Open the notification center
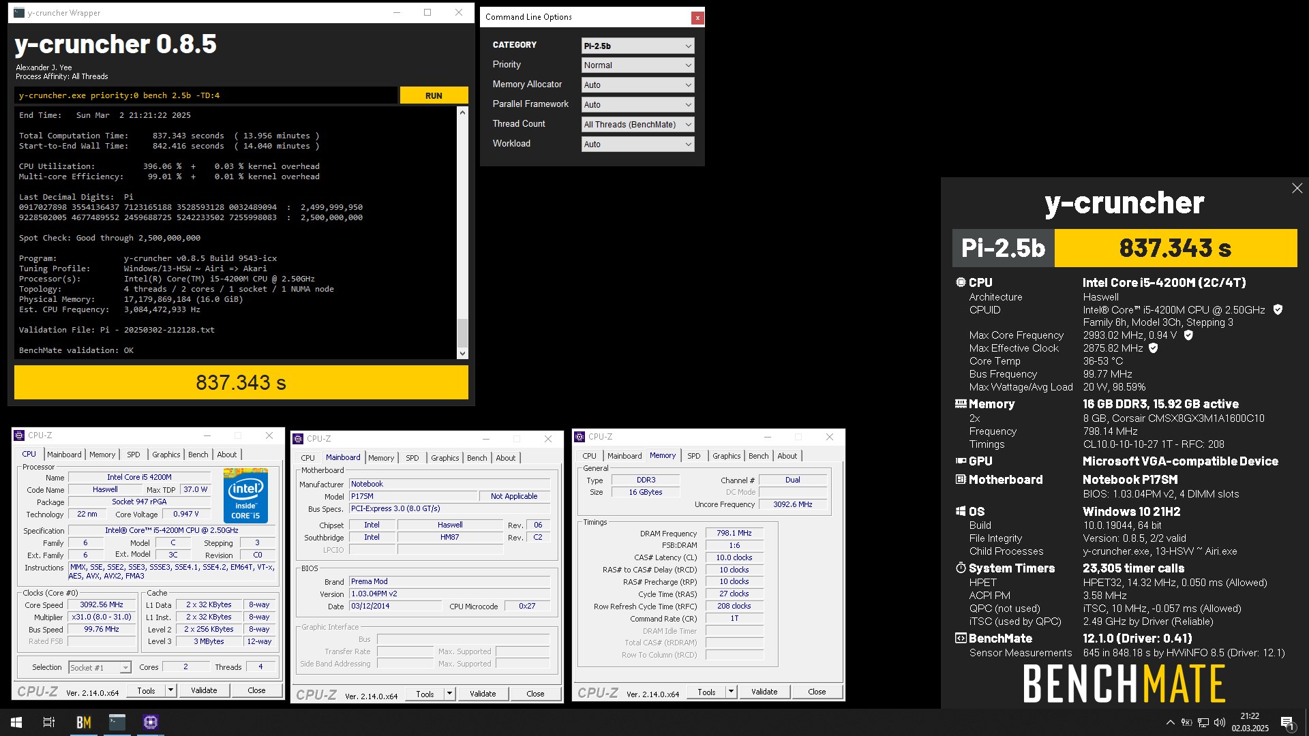Viewport: 1309px width, 736px height. 1288,722
